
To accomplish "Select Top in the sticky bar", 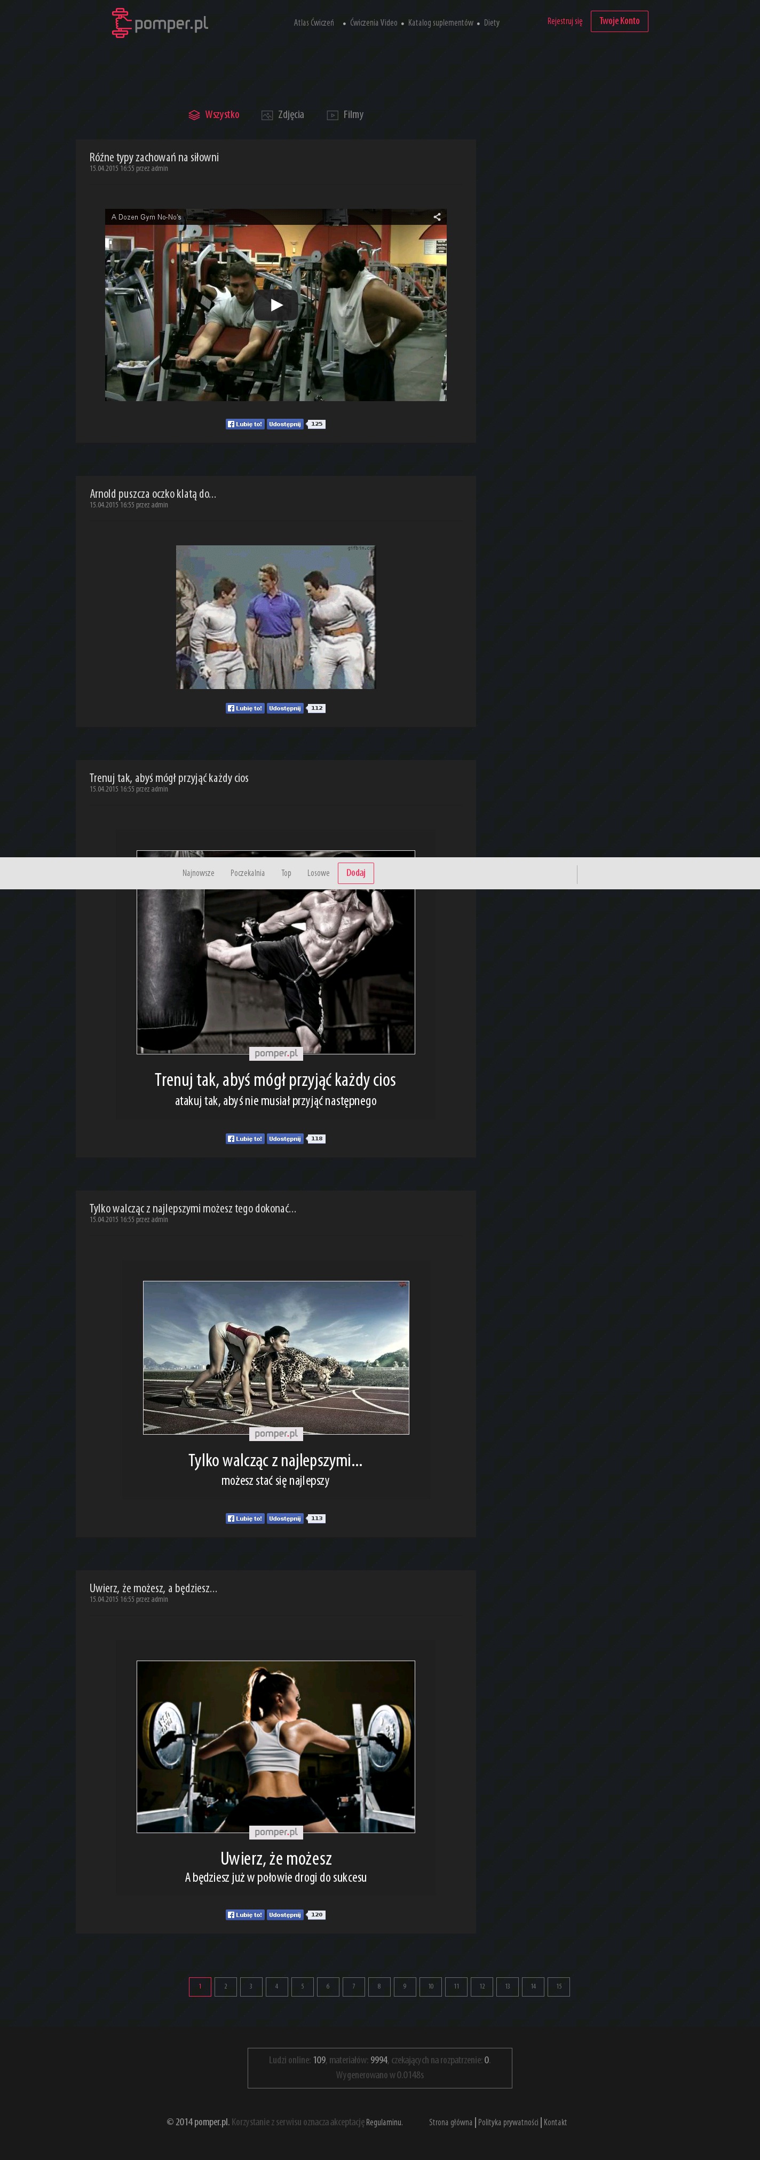I will coord(287,873).
